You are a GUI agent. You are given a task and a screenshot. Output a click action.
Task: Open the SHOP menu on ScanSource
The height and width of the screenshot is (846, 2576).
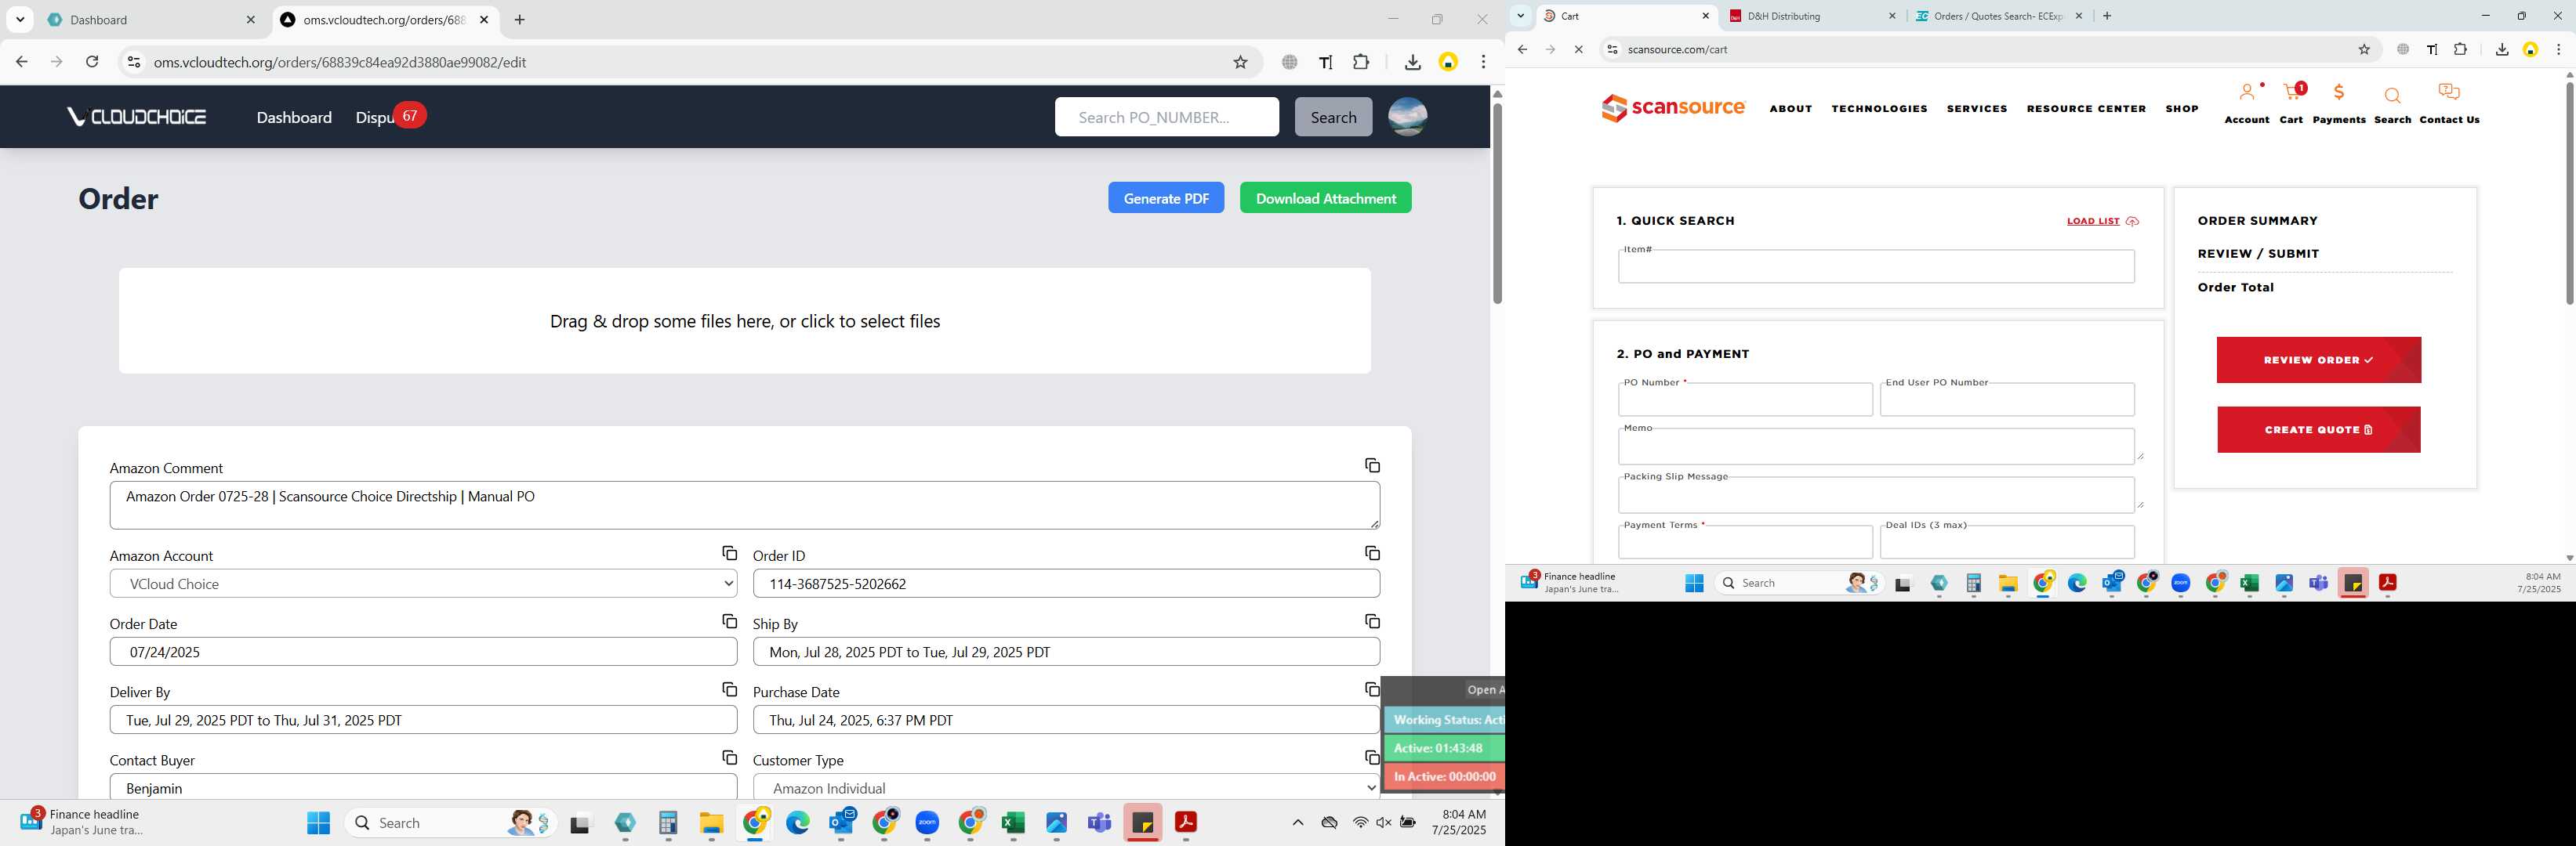2181,109
